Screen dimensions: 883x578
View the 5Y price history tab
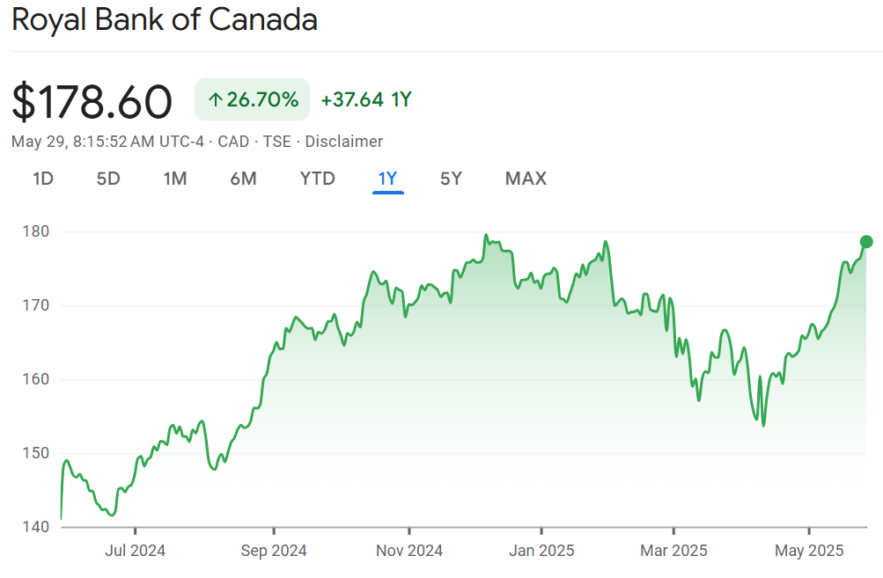click(451, 179)
